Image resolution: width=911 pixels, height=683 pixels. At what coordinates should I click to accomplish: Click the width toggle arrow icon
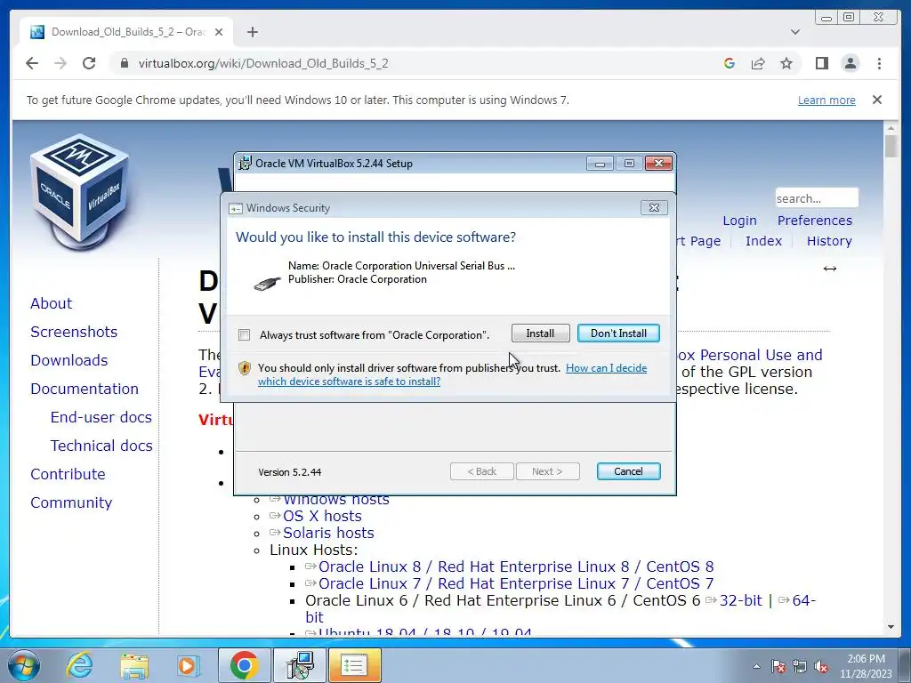coord(830,269)
